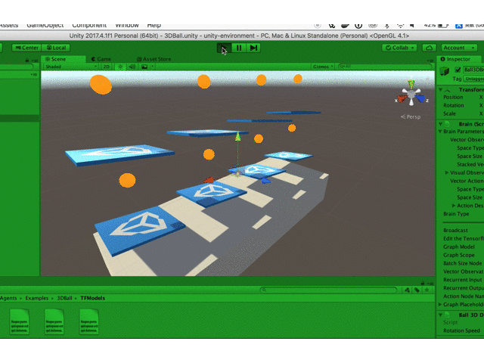484x363 pixels.
Task: Click the battery icon in macOS menu bar
Action: point(443,26)
